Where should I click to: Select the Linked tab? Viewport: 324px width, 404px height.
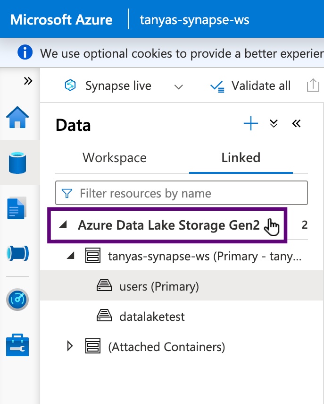[x=241, y=158]
